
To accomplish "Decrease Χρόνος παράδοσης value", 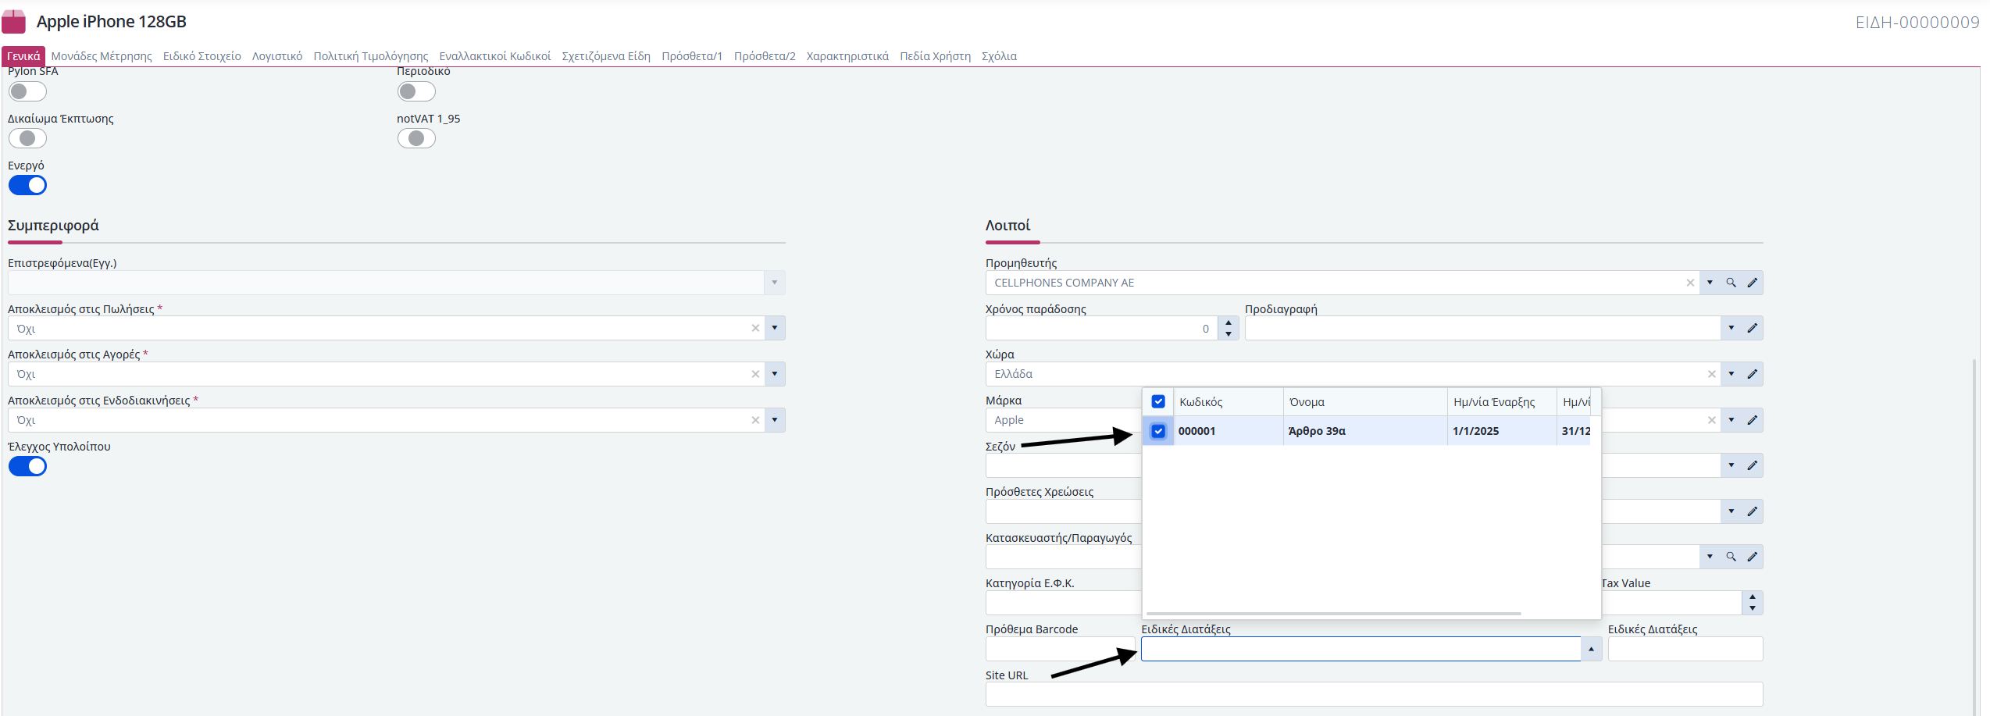I will point(1229,334).
